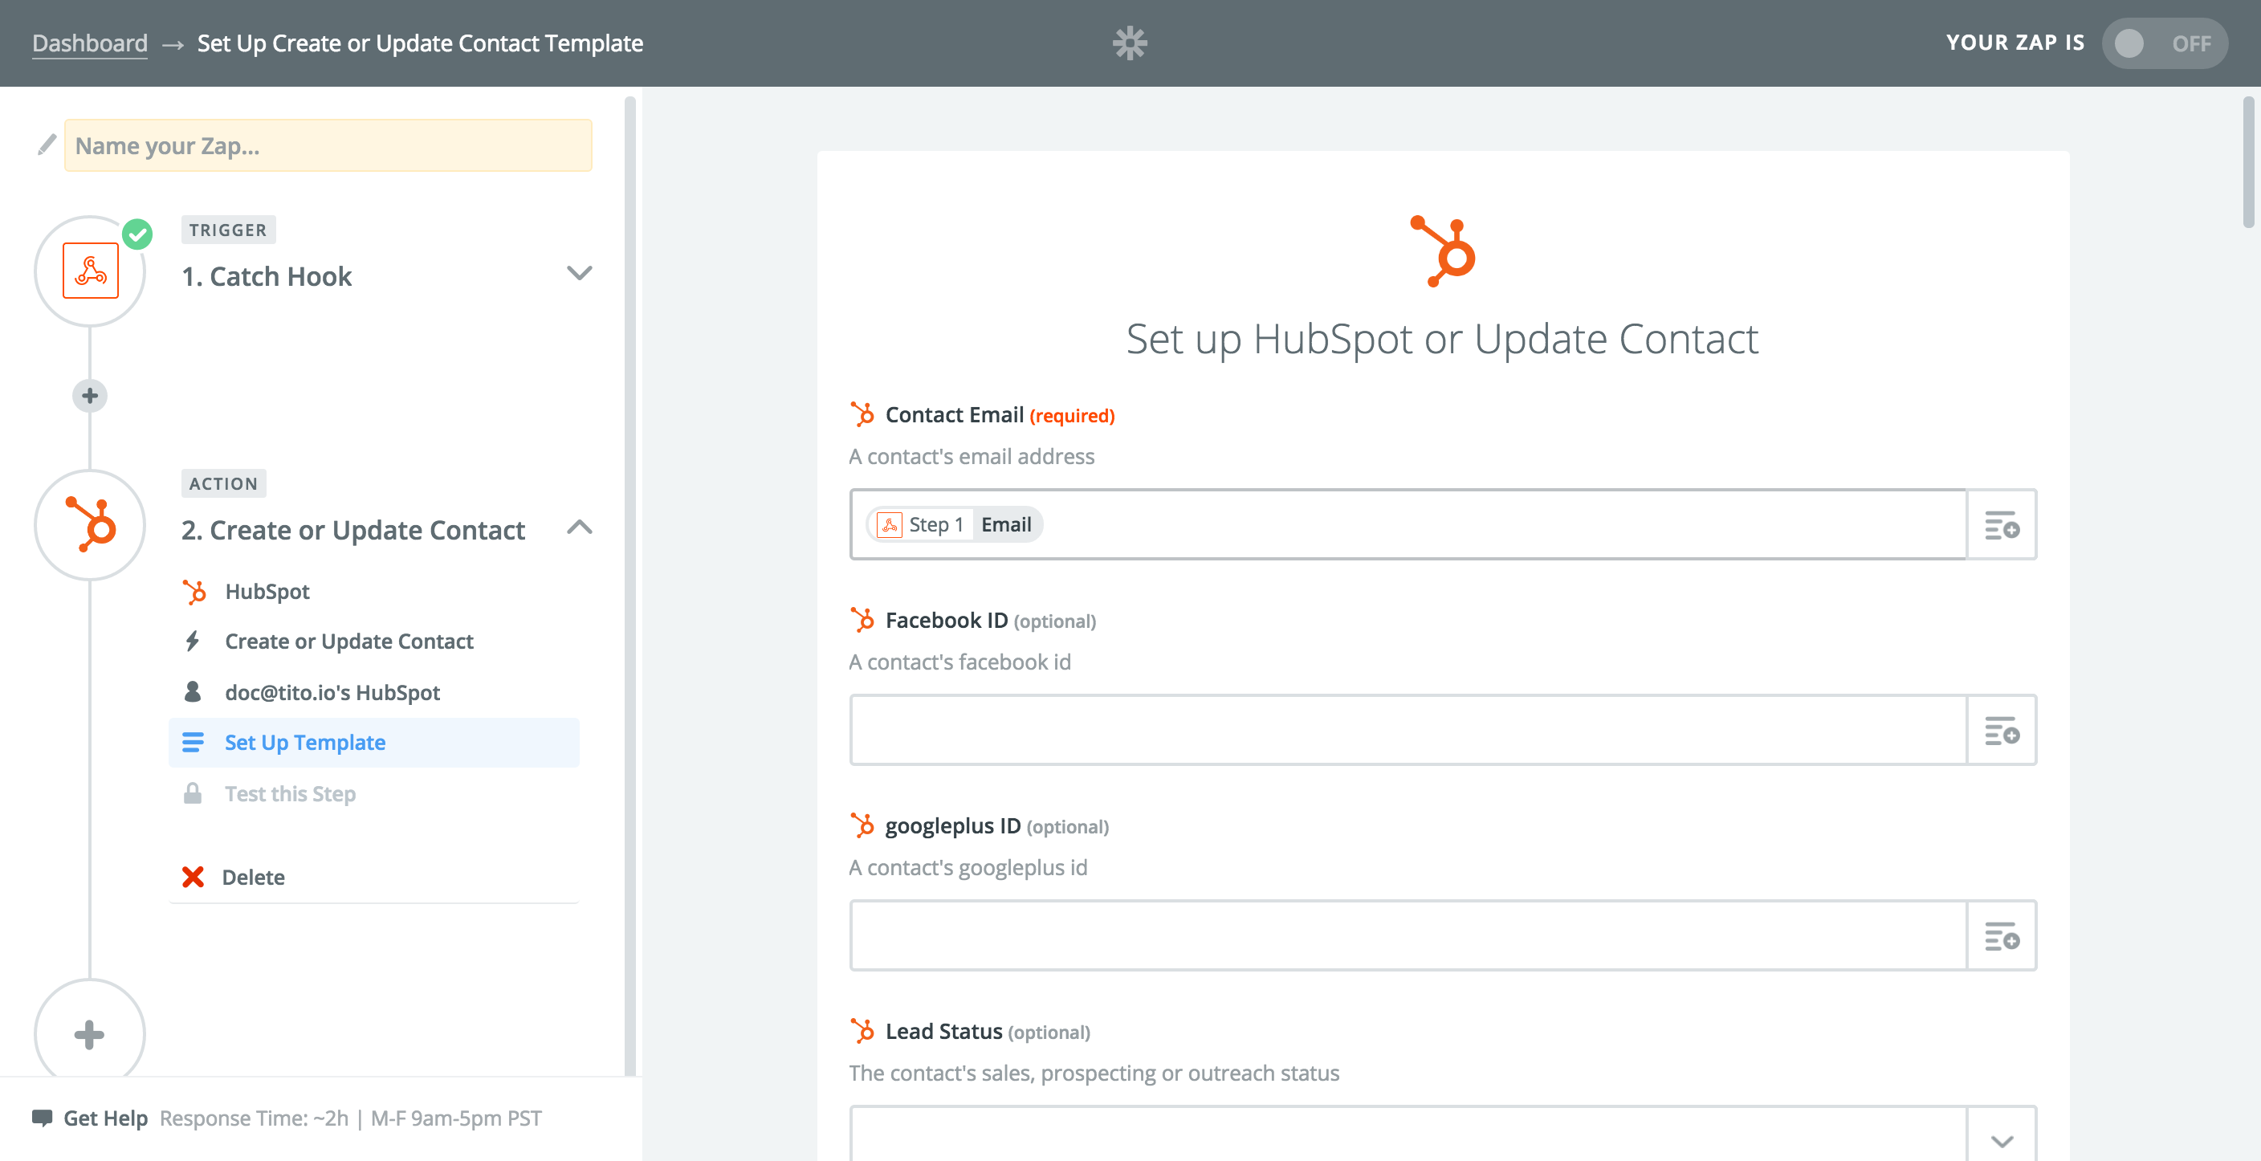Click 2. Create or Update Contact title

coord(352,530)
